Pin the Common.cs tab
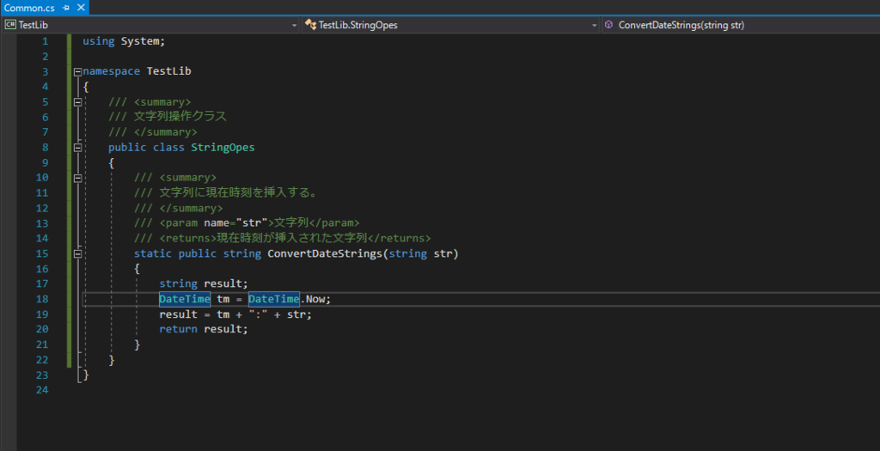This screenshot has height=451, width=880. 66,8
